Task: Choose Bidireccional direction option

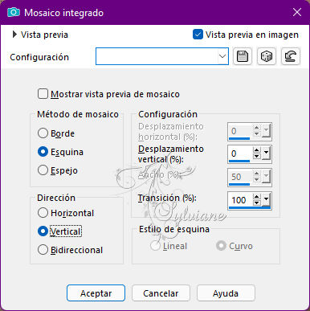Action: [x=43, y=250]
